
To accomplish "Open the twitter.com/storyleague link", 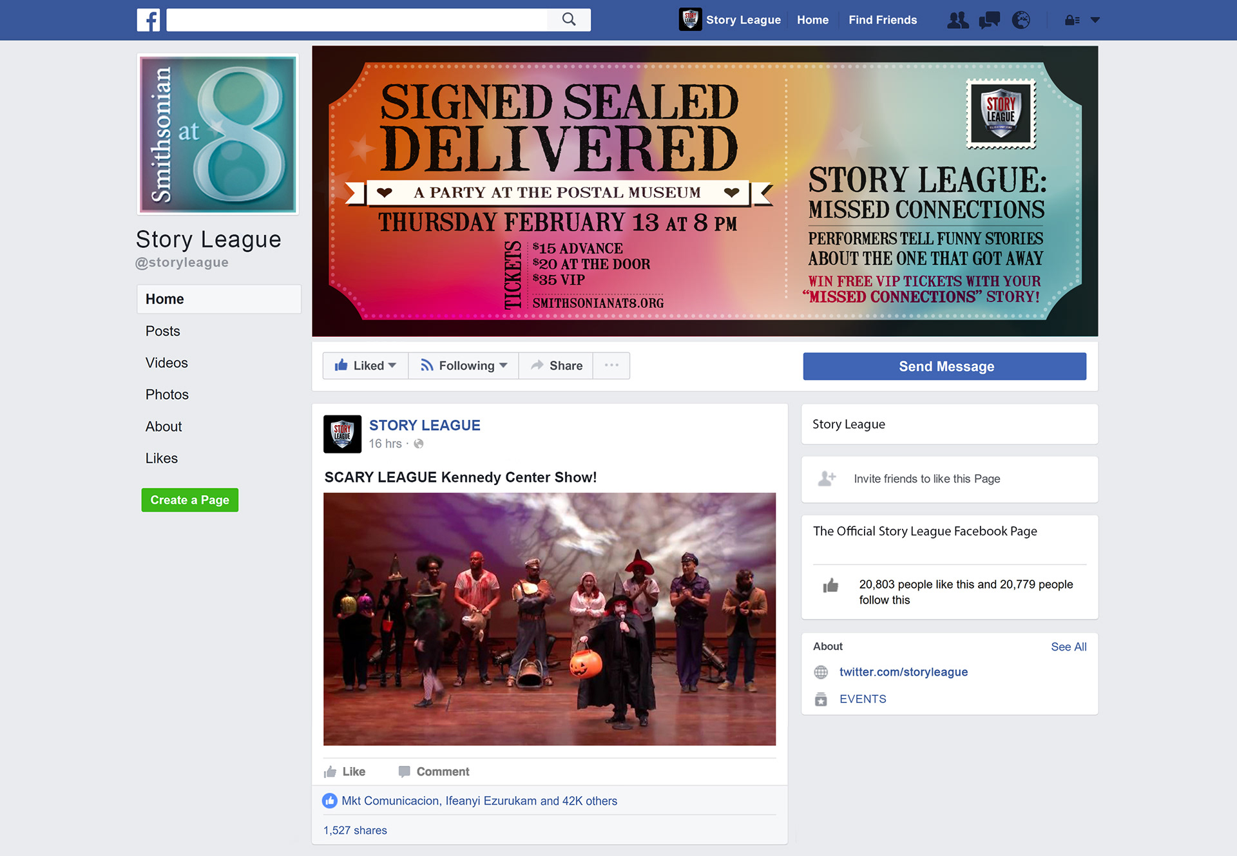I will 903,672.
